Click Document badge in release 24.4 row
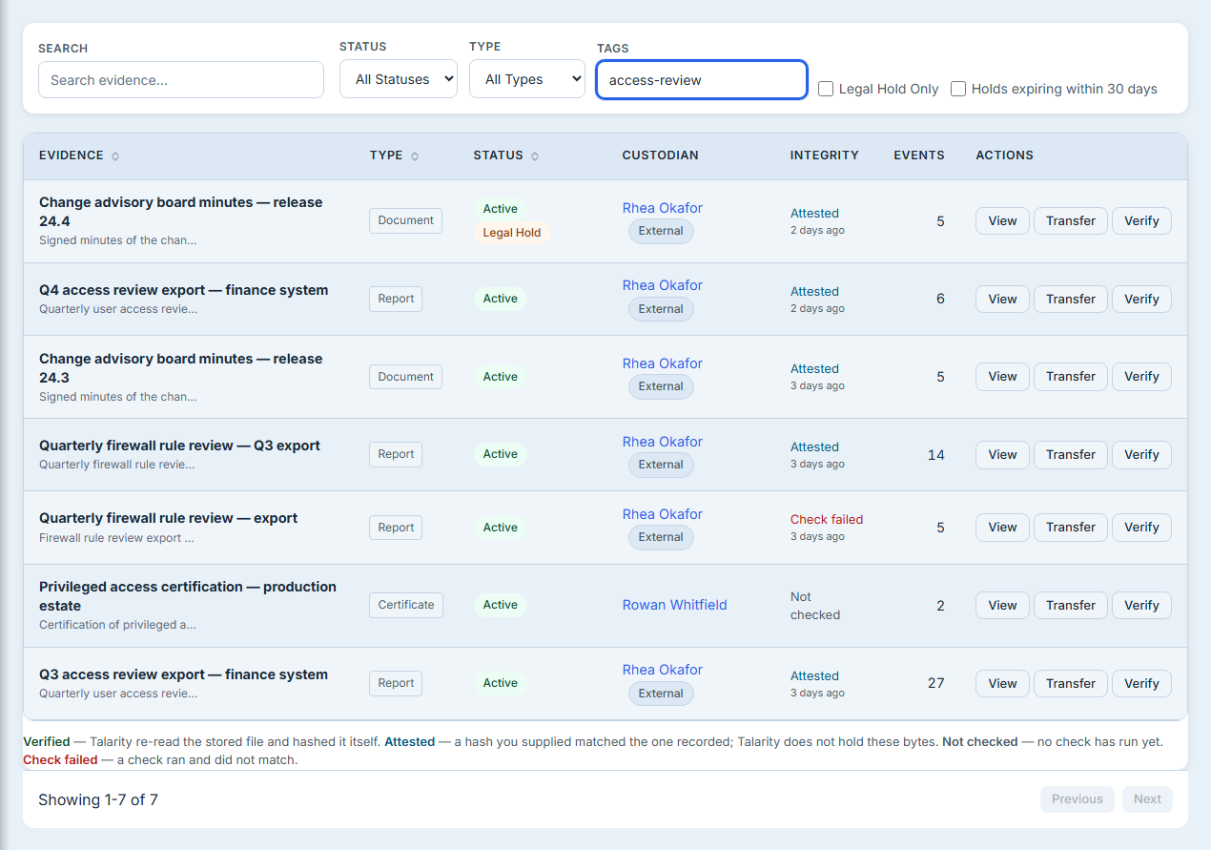 [x=406, y=220]
